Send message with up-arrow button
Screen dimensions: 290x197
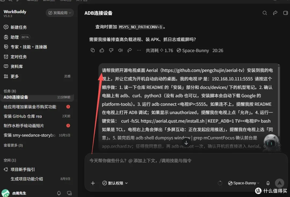[280, 183]
